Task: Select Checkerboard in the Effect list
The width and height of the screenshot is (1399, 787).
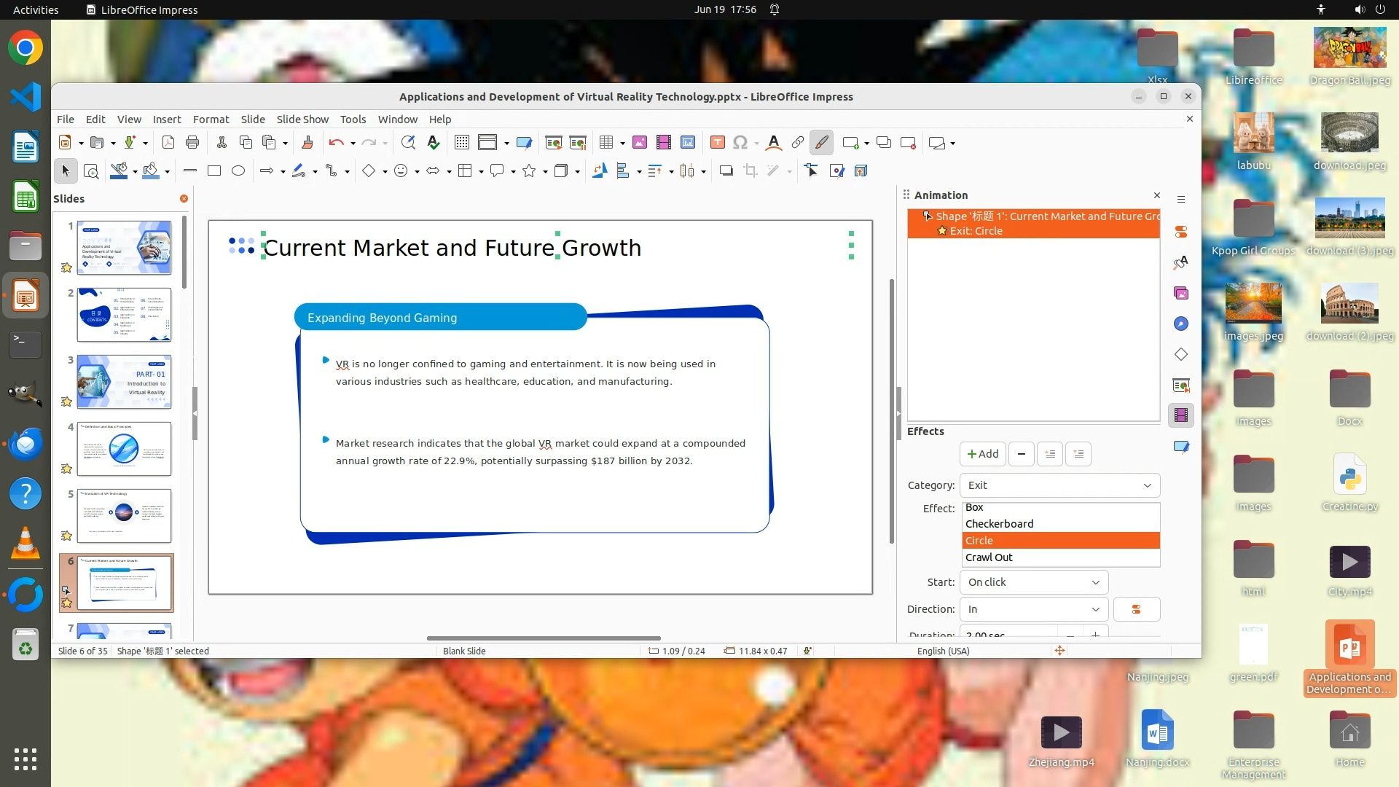Action: click(x=999, y=524)
